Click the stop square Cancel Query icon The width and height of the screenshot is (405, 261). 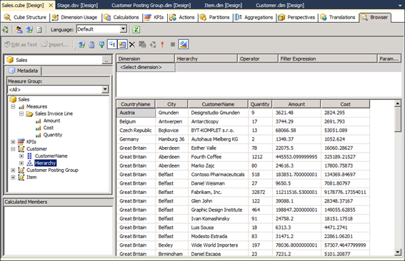click(173, 45)
